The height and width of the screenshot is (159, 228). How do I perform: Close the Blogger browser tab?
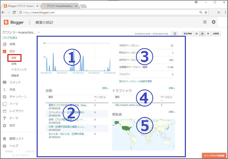pyautogui.click(x=37, y=6)
